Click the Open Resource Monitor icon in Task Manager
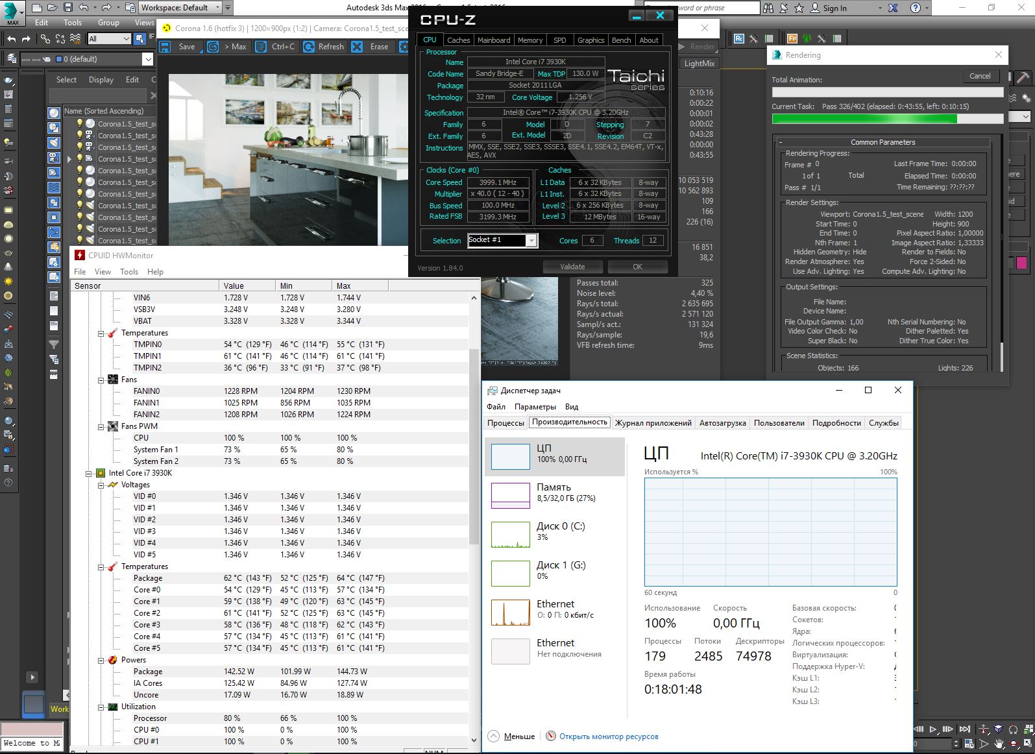The image size is (1035, 754). pyautogui.click(x=551, y=736)
